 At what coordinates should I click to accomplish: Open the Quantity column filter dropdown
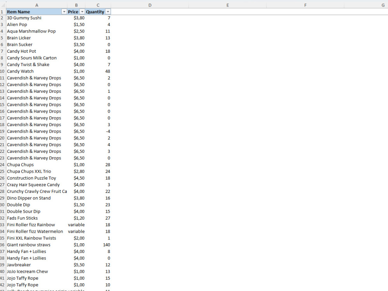pyautogui.click(x=108, y=12)
